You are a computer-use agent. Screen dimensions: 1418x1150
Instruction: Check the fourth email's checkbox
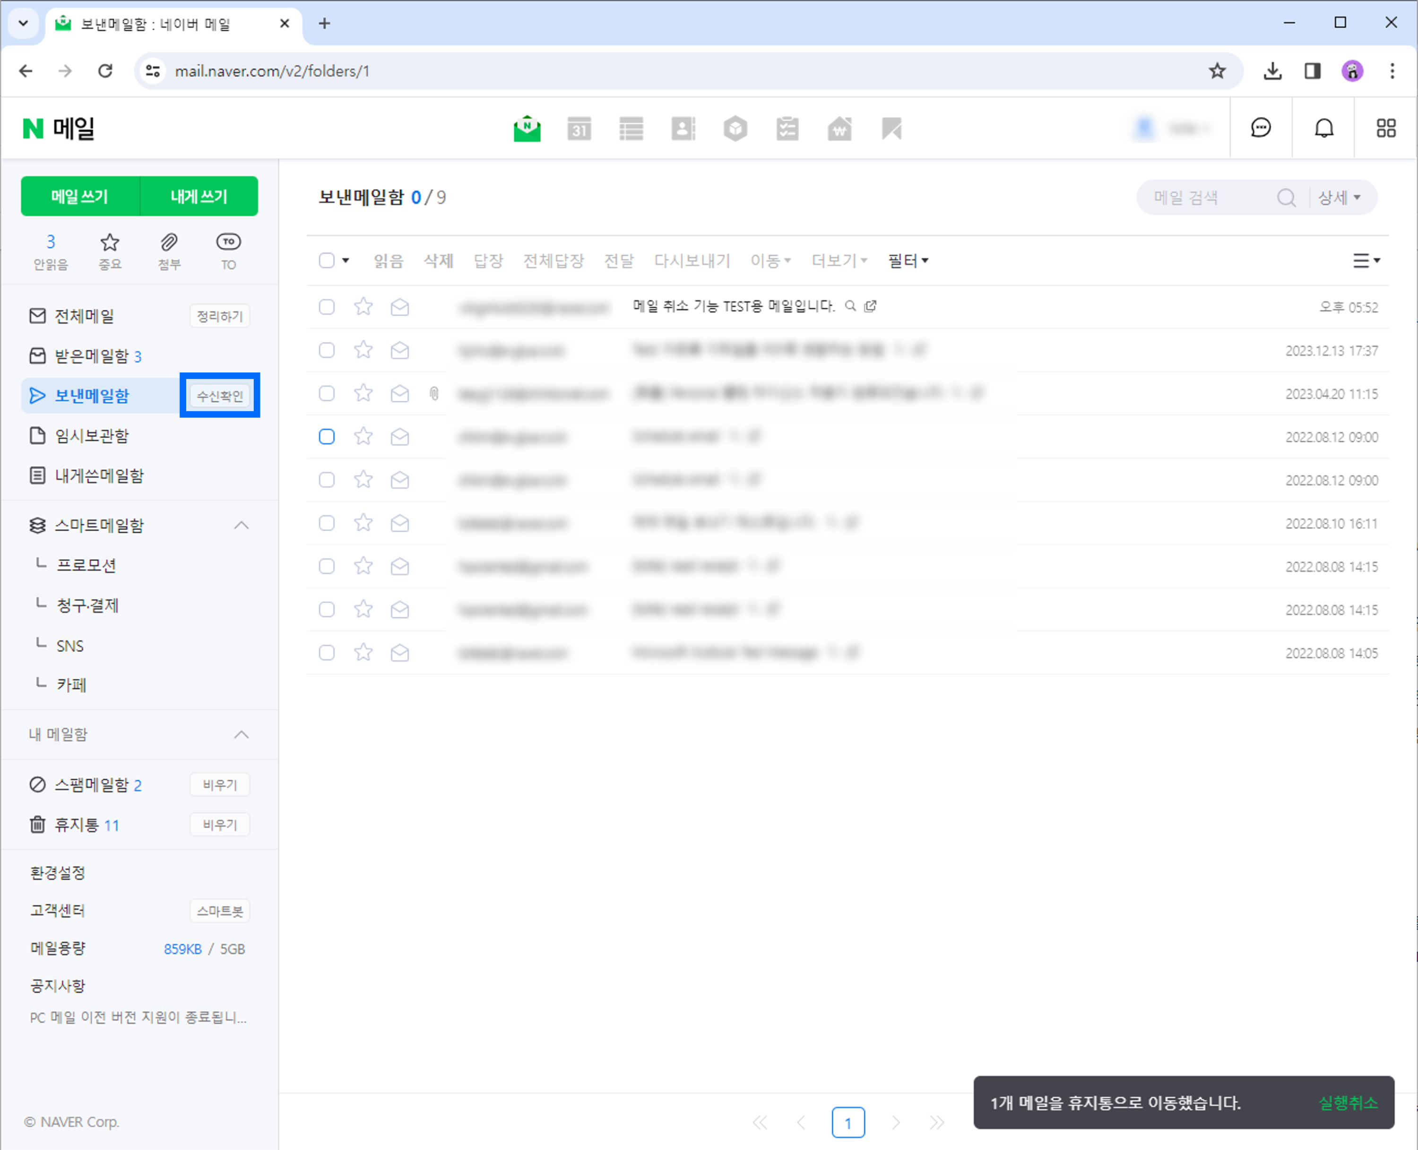[x=327, y=437]
